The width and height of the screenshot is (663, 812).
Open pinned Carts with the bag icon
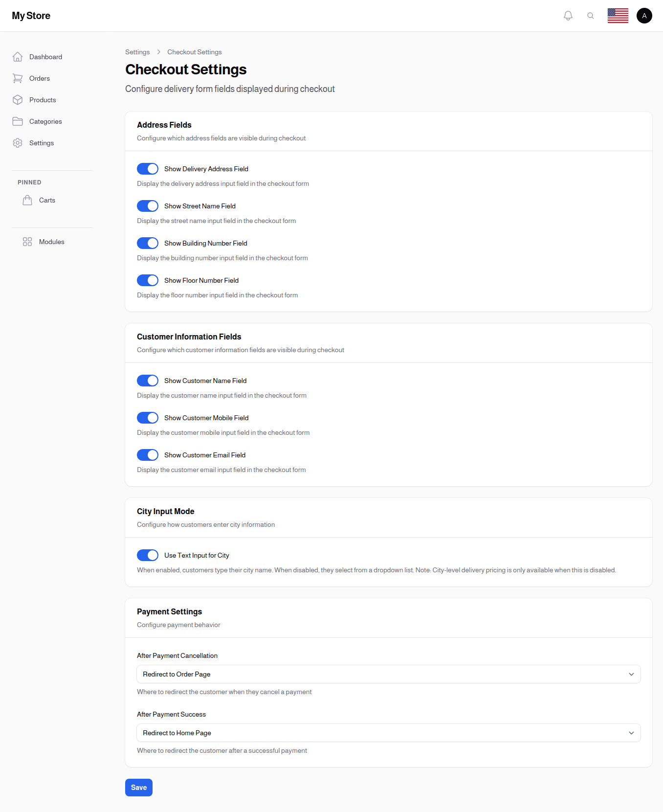27,200
